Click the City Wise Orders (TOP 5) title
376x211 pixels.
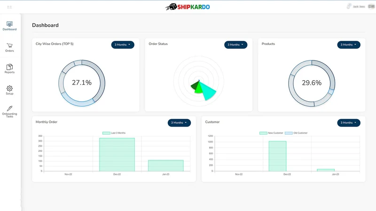pyautogui.click(x=55, y=44)
